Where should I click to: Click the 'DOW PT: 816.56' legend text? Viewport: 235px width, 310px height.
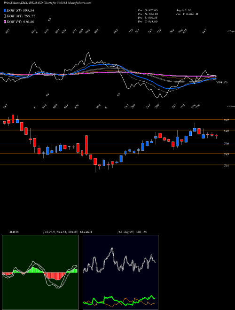click(x=21, y=22)
